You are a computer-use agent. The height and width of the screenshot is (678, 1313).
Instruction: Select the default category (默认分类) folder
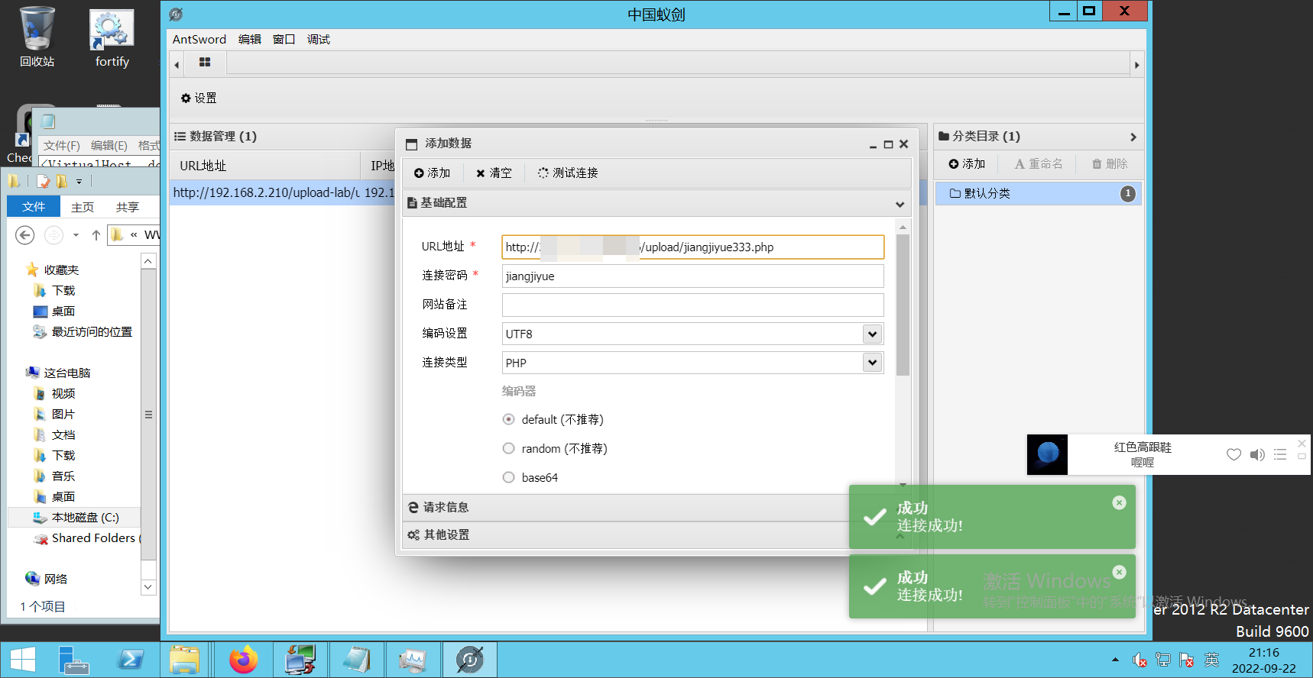987,193
